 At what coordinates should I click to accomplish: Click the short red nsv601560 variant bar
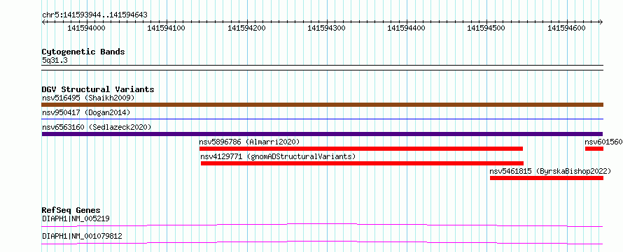click(594, 149)
